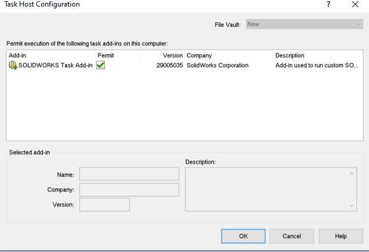Click inside the Name text field
Viewport: 369px width, 252px height.
tap(129, 174)
